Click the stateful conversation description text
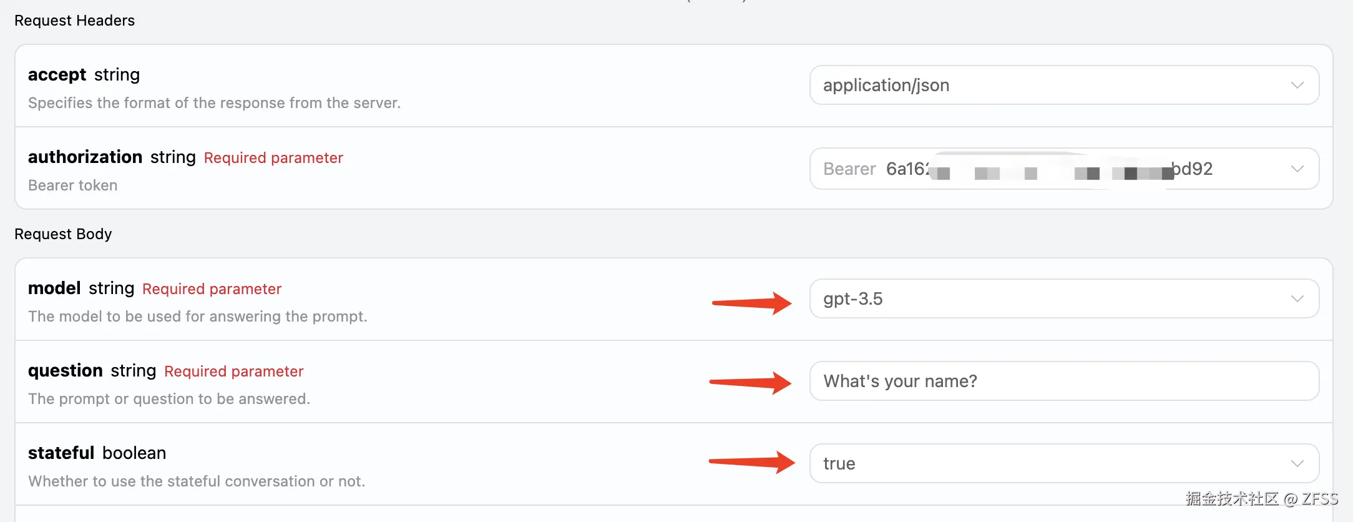1353x522 pixels. pos(197,481)
